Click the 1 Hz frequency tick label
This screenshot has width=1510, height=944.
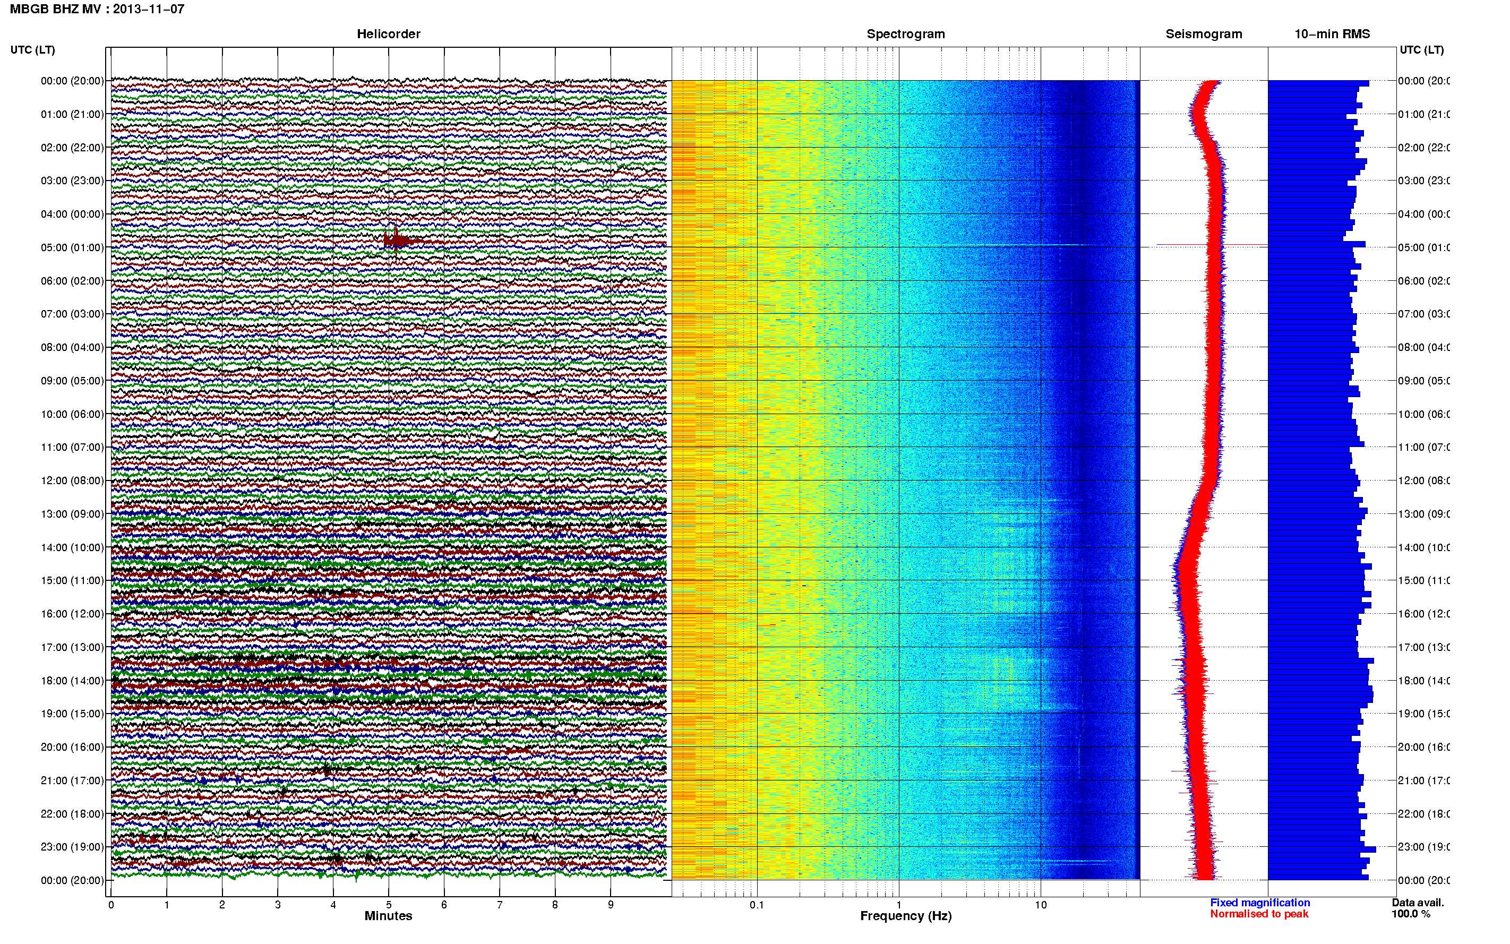click(899, 905)
